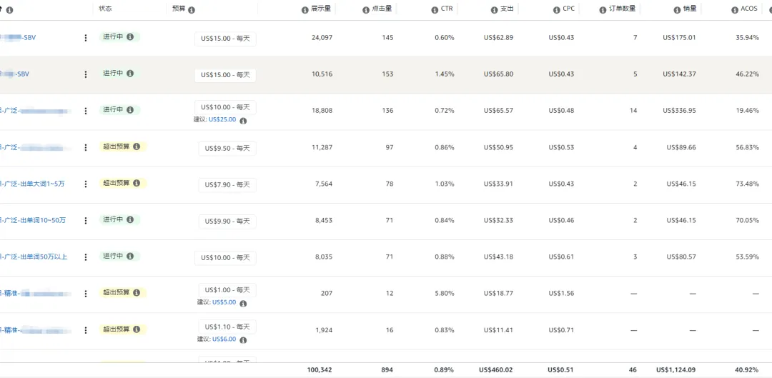Edit the US$7.90 daily budget field
772x378 pixels.
point(227,185)
